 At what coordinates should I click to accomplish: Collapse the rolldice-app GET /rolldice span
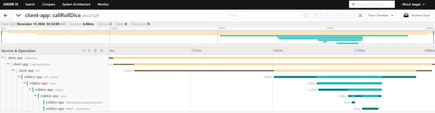pos(19,77)
